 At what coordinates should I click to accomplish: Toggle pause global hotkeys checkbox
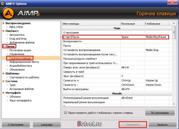point(65,113)
